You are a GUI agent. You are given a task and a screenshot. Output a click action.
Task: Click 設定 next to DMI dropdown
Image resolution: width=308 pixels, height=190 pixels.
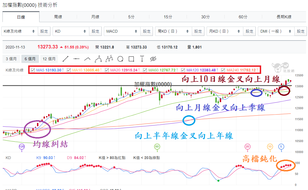pos(301,31)
